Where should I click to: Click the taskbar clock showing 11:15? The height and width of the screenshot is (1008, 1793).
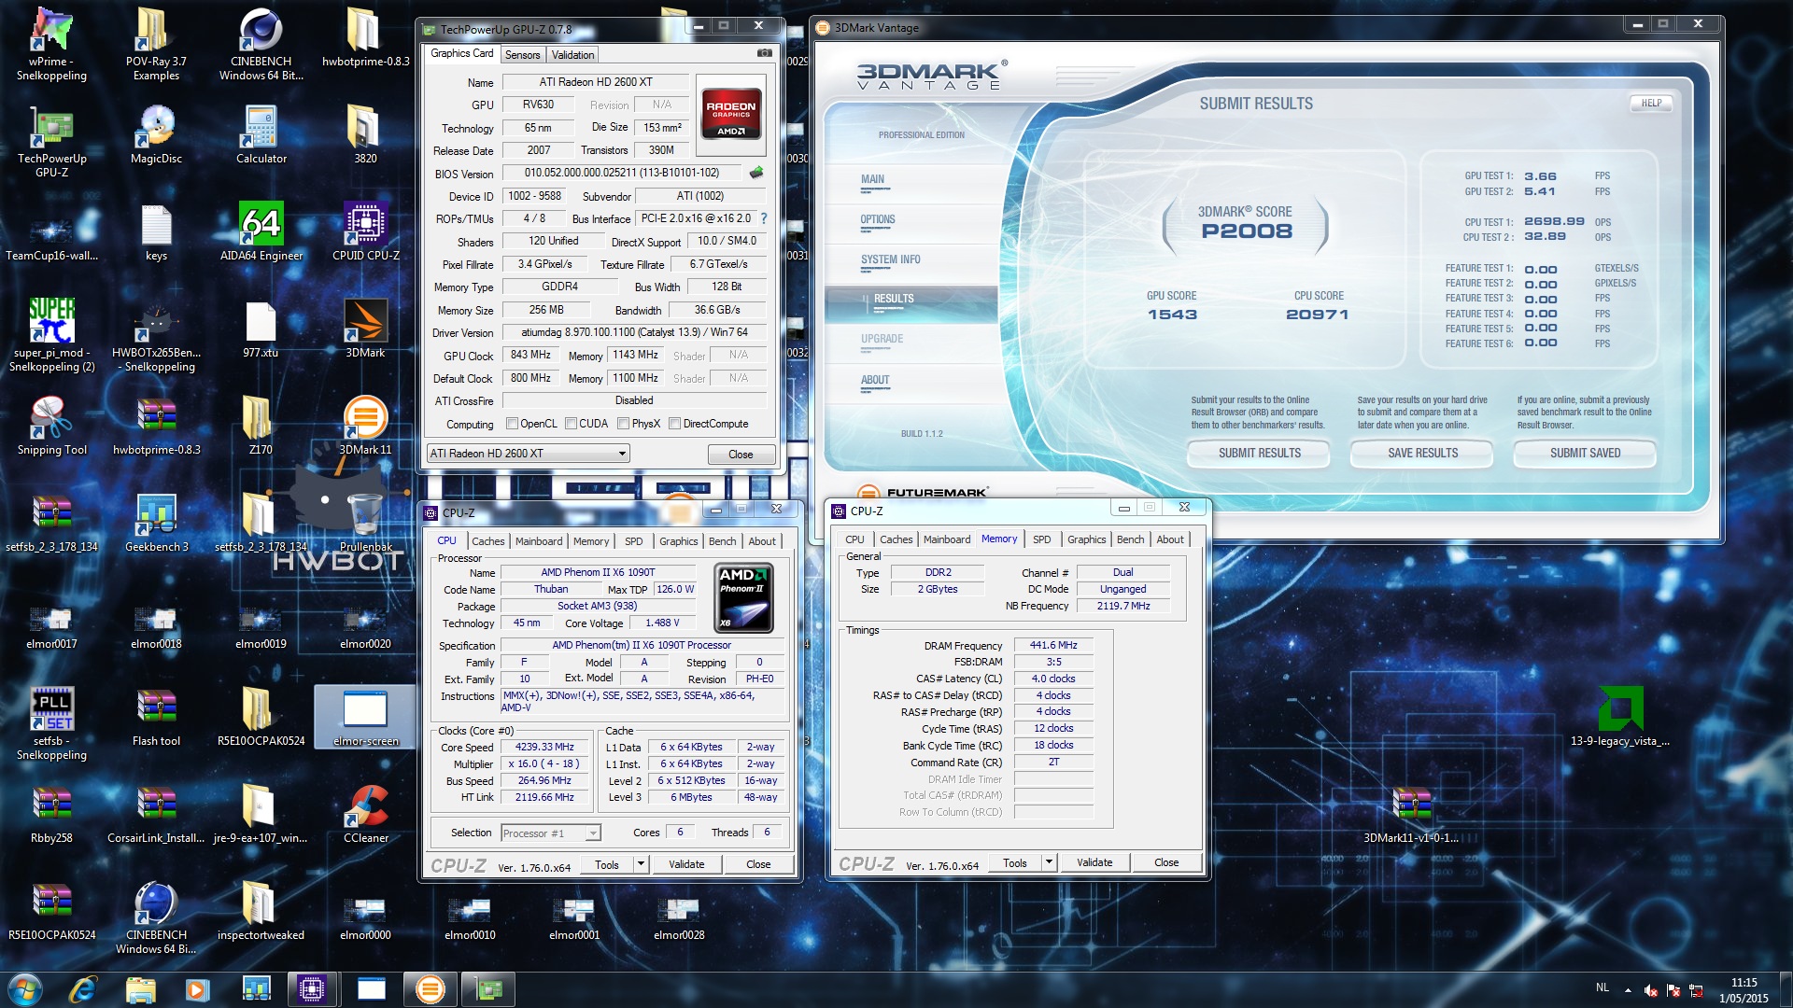click(1744, 989)
